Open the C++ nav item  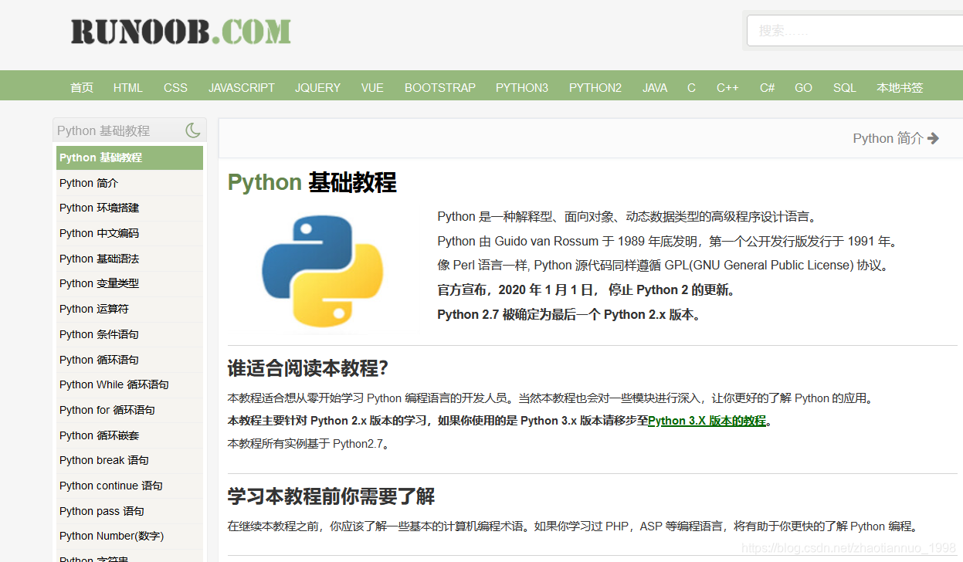click(727, 87)
